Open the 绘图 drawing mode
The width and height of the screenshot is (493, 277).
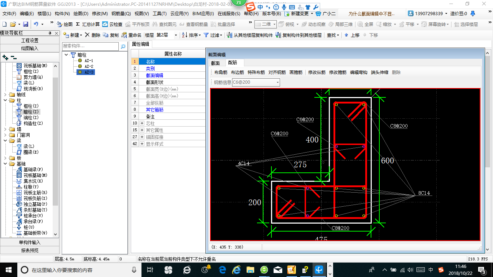[x=65, y=24]
